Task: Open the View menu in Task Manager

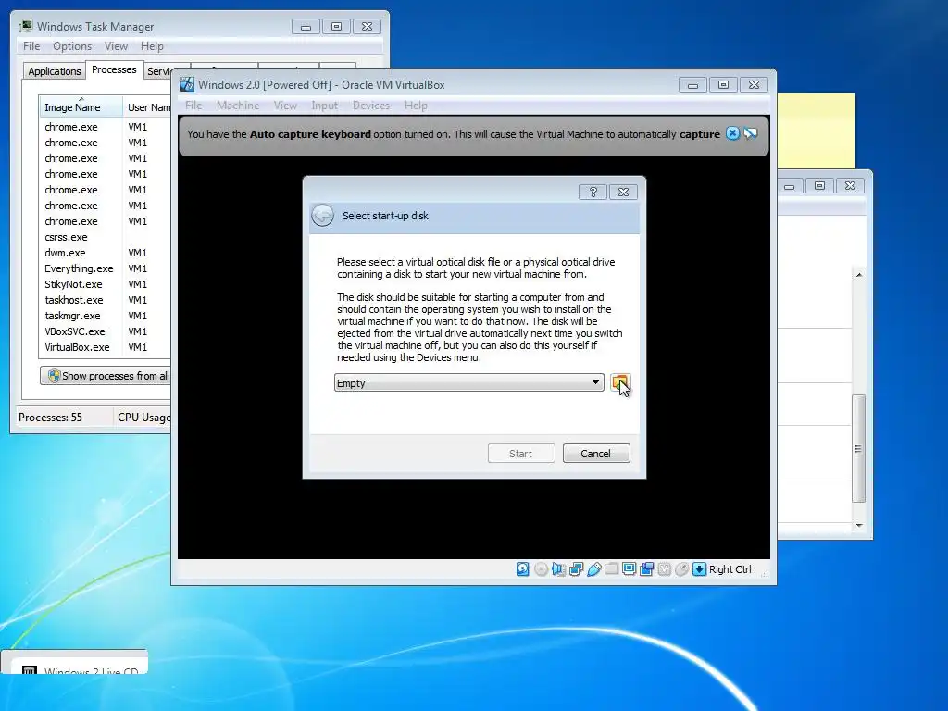Action: pyautogui.click(x=116, y=46)
